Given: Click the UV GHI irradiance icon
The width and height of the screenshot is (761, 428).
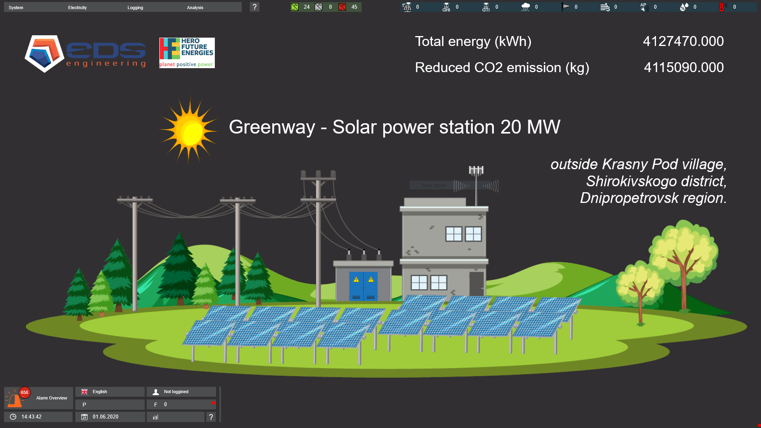Looking at the screenshot, I should point(446,7).
